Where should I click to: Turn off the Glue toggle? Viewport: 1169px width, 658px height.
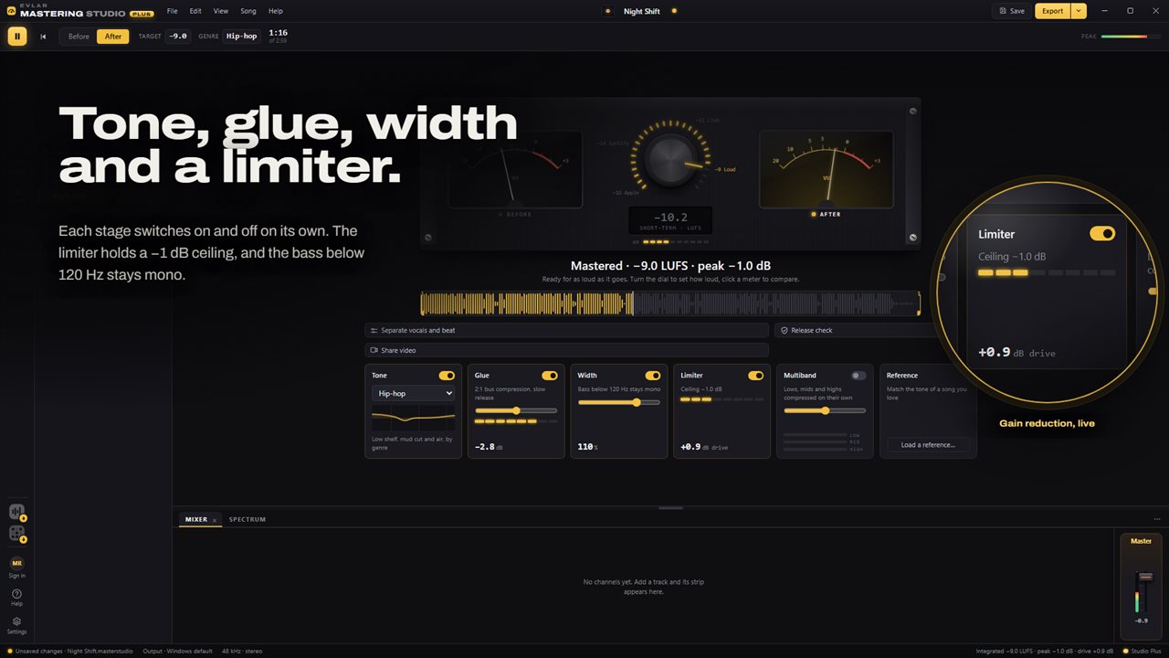pyautogui.click(x=550, y=376)
